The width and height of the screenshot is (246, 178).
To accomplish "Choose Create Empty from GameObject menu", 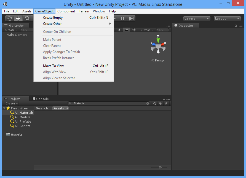I will [74, 18].
